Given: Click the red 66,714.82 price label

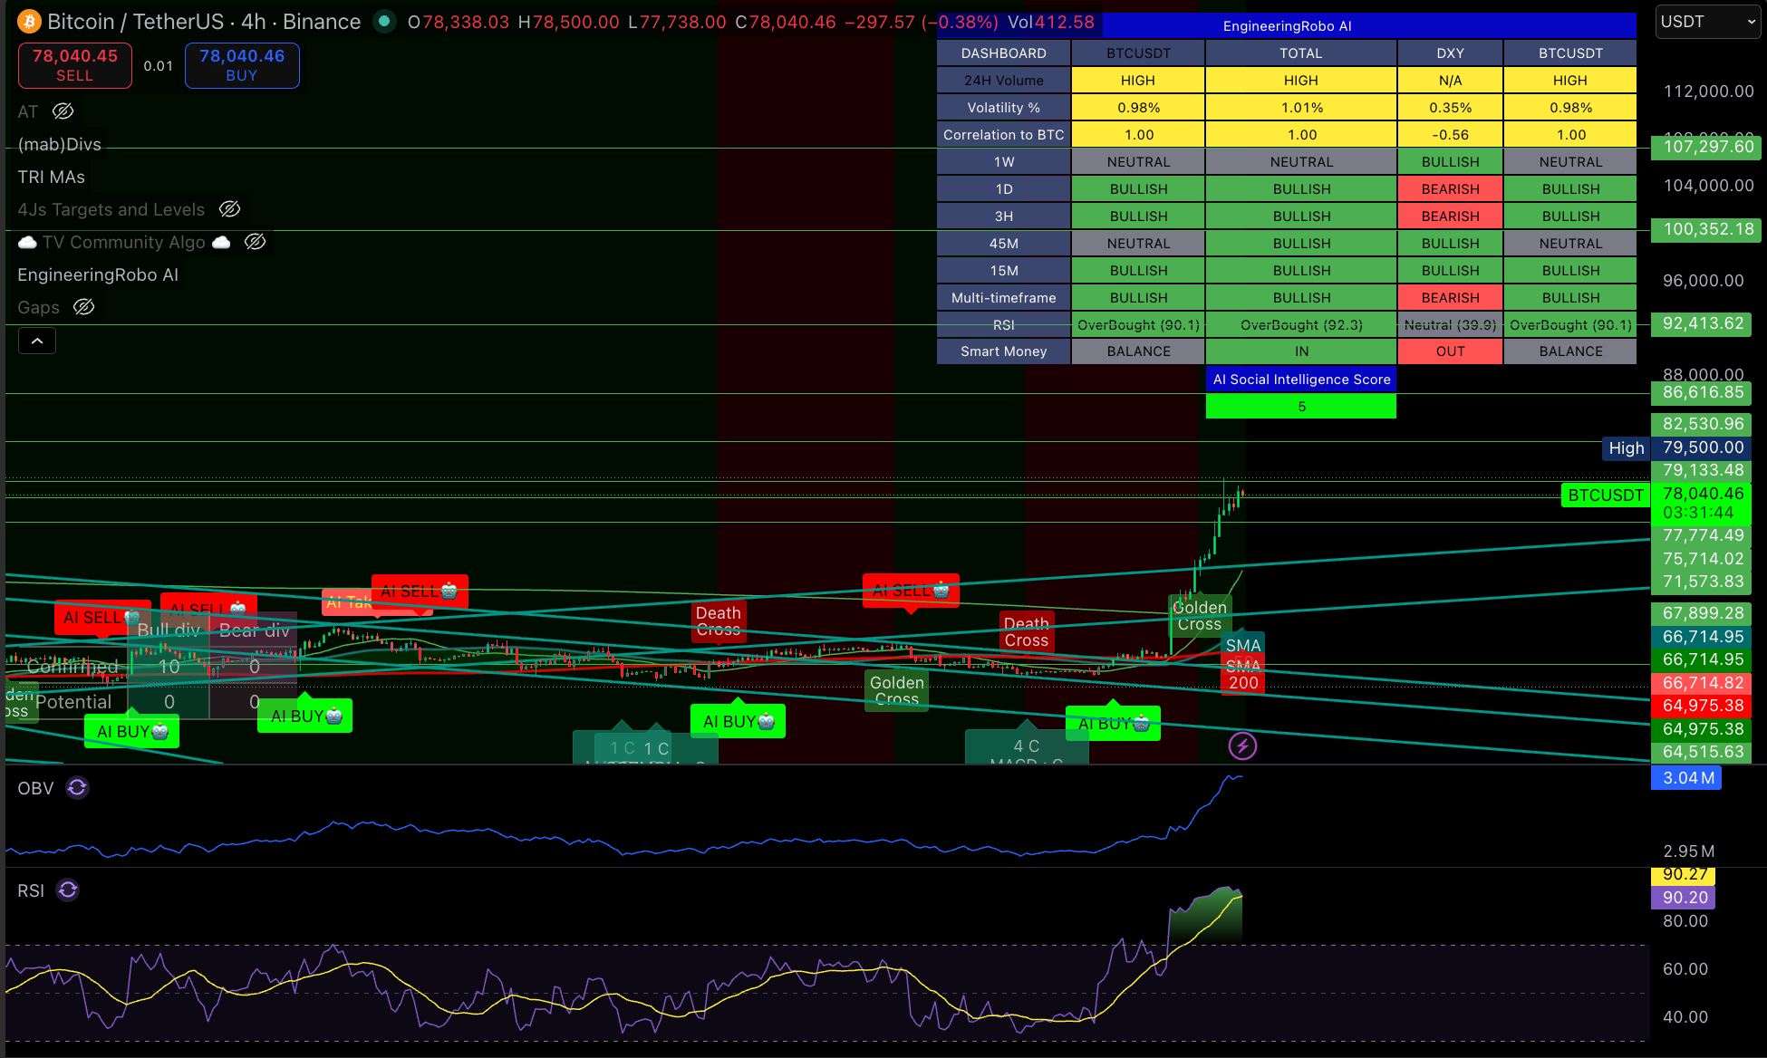Looking at the screenshot, I should pyautogui.click(x=1702, y=683).
